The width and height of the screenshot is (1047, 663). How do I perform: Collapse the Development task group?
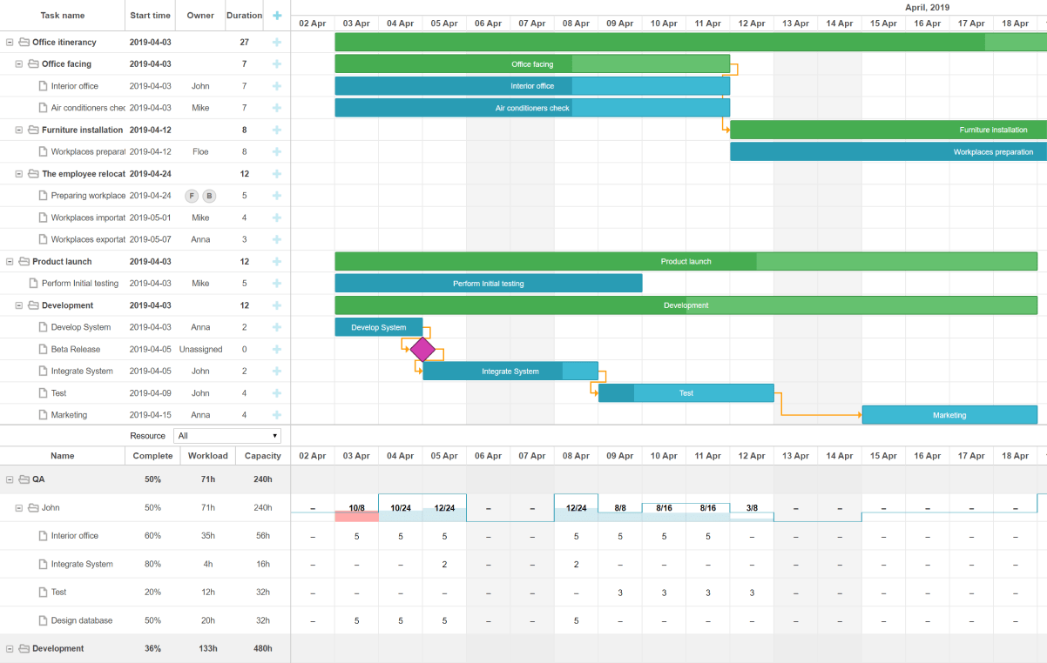coord(19,305)
